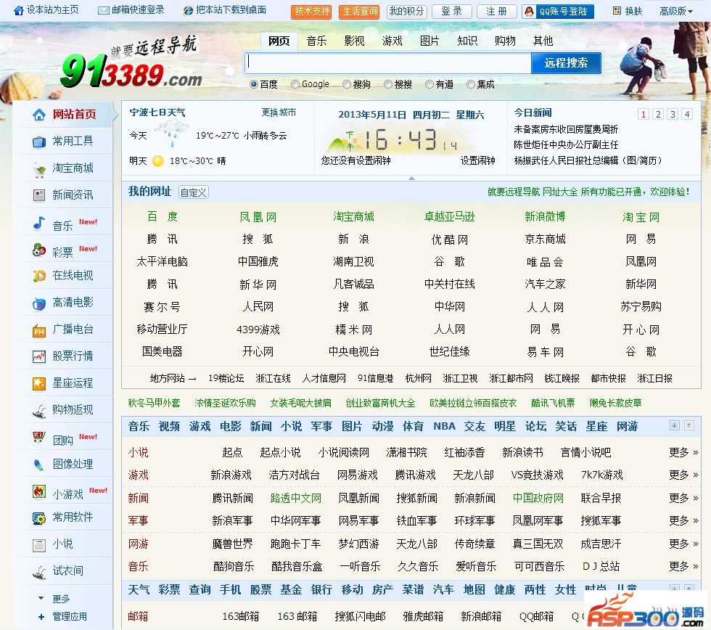The image size is (711, 630).
Task: Click the book icon for 小说
Action: pos(39,545)
